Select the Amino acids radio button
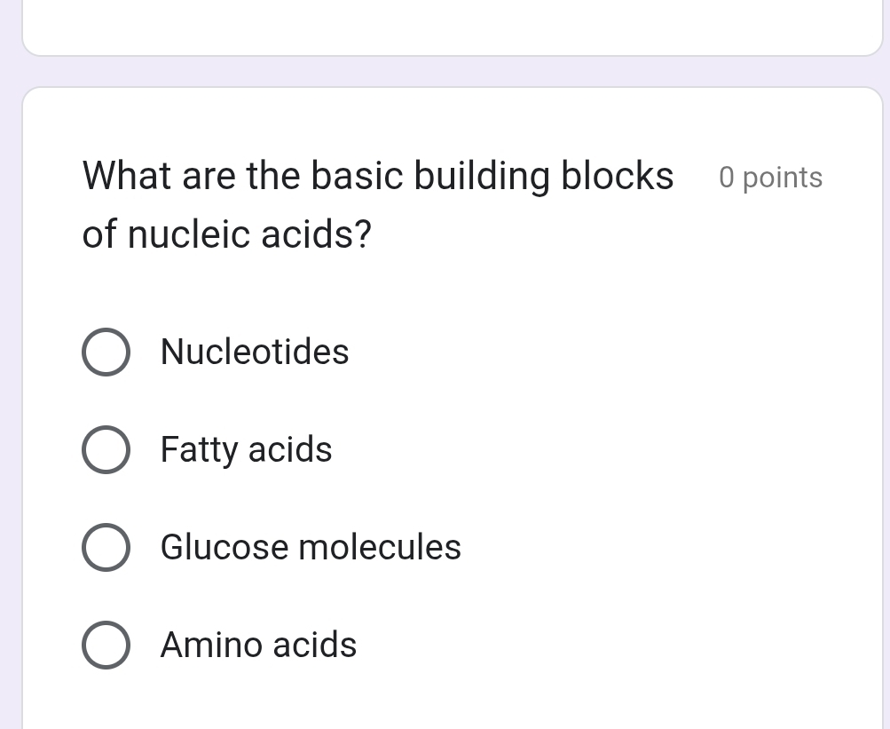This screenshot has width=890, height=729. [x=106, y=645]
